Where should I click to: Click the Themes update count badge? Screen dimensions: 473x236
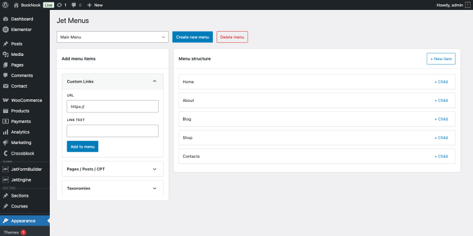pyautogui.click(x=23, y=232)
